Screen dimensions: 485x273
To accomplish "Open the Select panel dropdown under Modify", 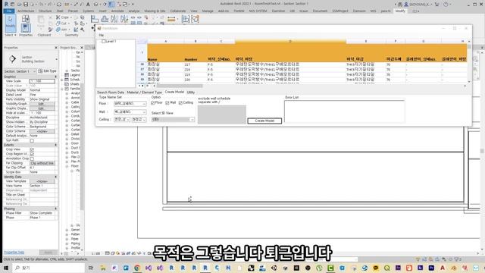I will [11, 35].
